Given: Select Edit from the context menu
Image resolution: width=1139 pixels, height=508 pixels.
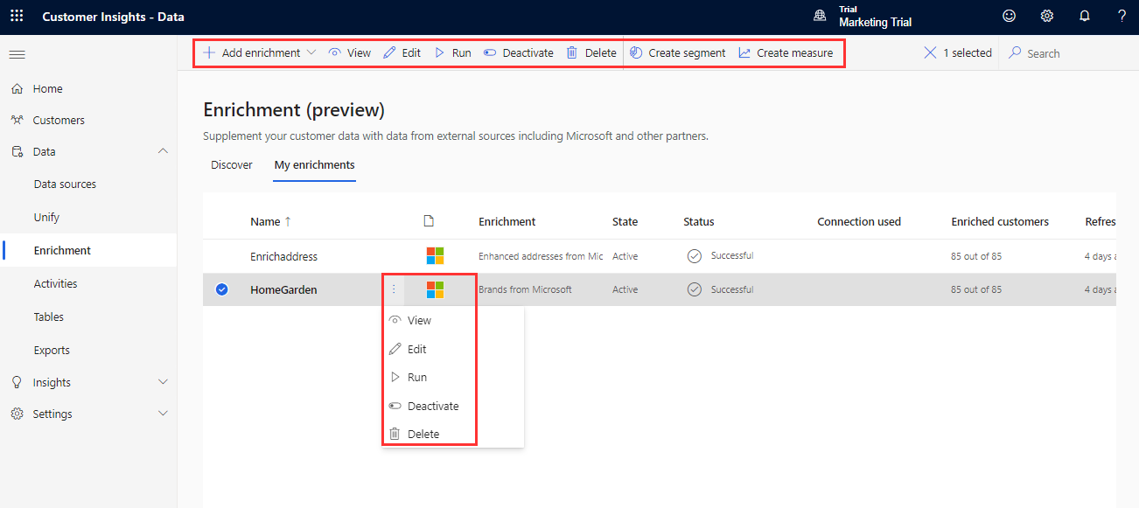Looking at the screenshot, I should 416,349.
